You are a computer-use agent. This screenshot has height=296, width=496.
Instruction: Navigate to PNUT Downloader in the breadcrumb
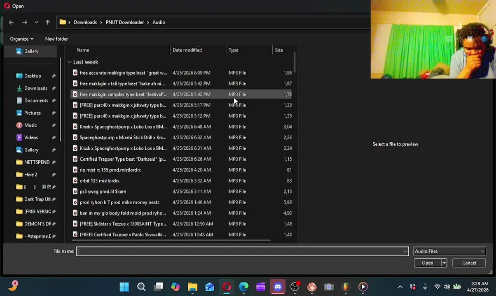coord(124,22)
